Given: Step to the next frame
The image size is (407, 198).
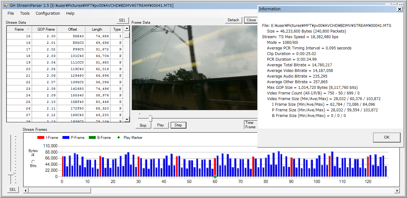Looking at the screenshot, I should [178, 125].
